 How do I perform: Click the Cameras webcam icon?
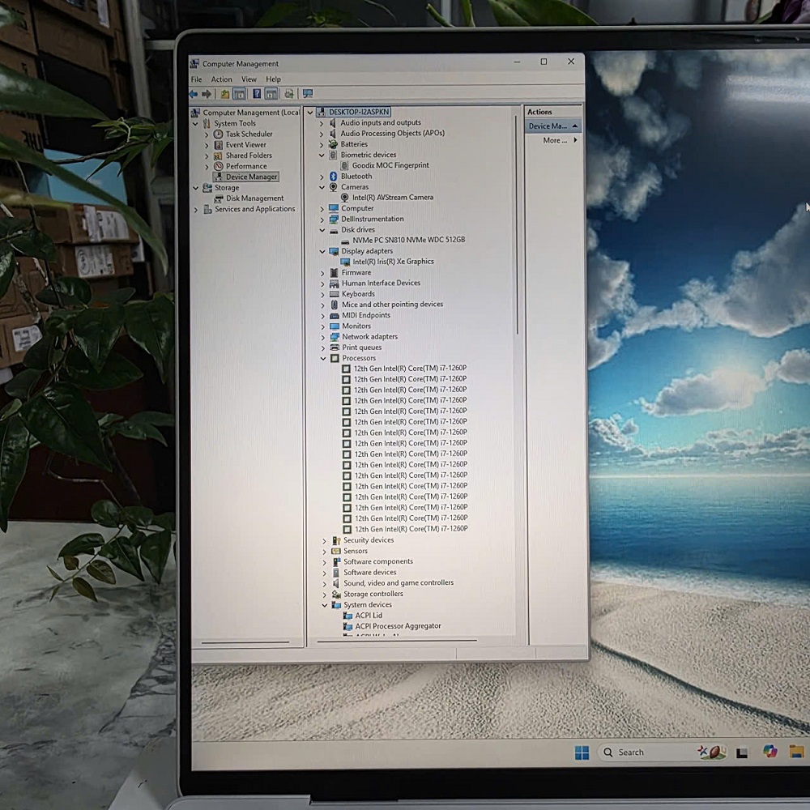333,187
